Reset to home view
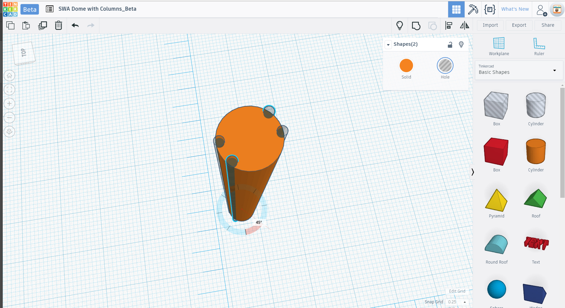565x308 pixels. (9, 75)
